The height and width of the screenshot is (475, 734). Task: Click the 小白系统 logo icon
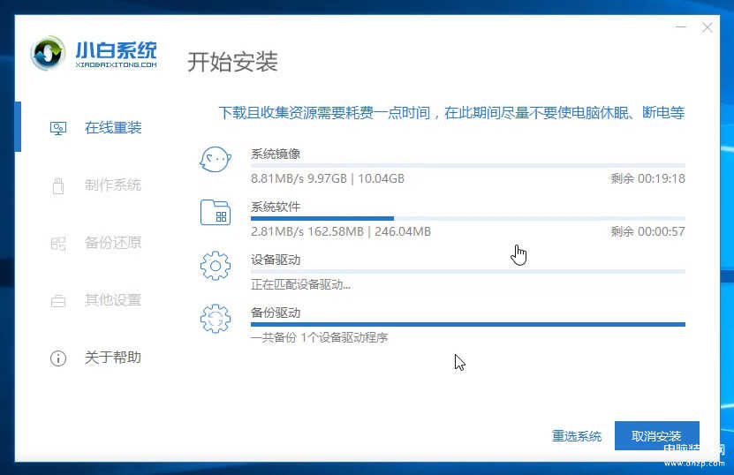[47, 53]
